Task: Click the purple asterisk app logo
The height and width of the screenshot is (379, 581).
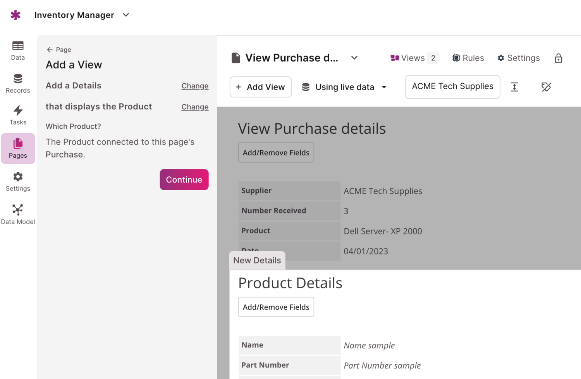Action: click(15, 15)
